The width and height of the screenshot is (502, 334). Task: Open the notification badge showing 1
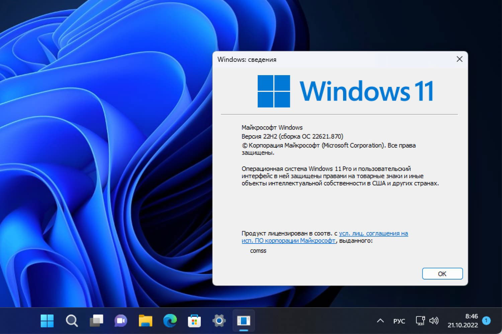click(486, 321)
